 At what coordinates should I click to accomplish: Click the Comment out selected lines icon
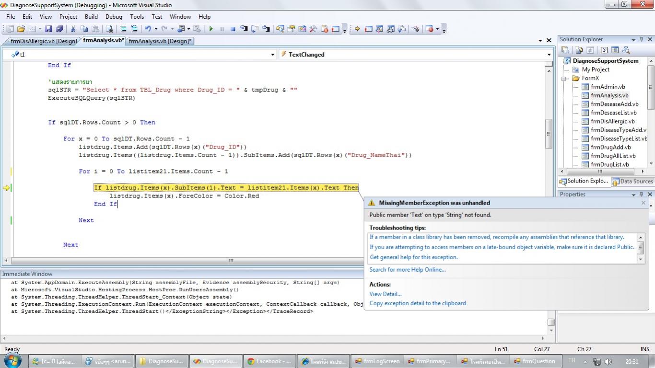click(123, 29)
